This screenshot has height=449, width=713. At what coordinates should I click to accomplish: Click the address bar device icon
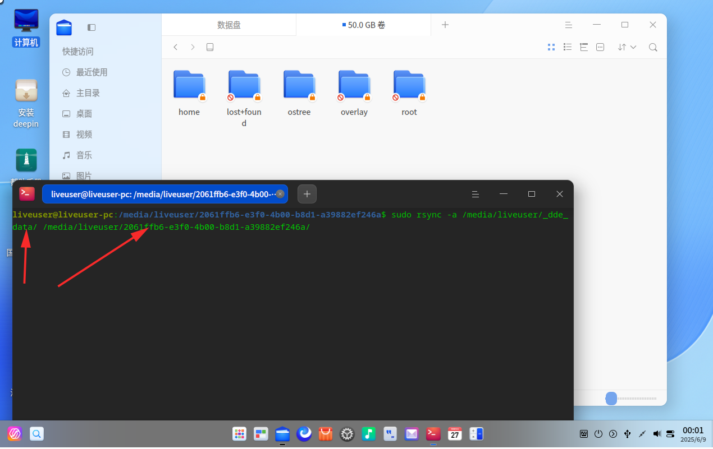[210, 47]
